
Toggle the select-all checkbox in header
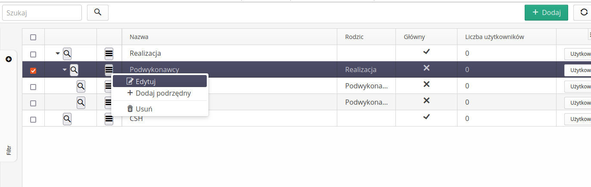coord(33,37)
